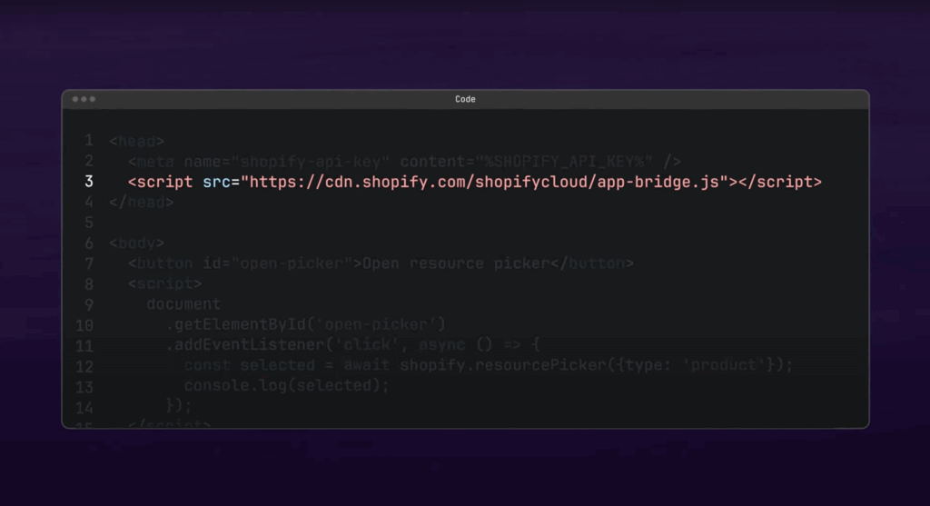This screenshot has height=506, width=930.
Task: Click .getElementById('open-picker') call
Action: [x=305, y=324]
